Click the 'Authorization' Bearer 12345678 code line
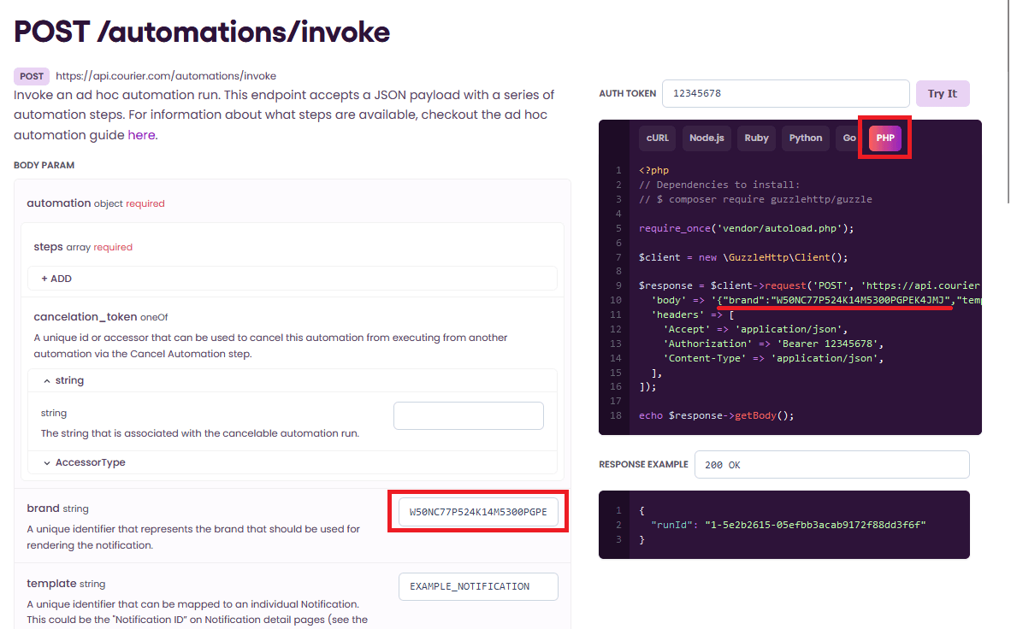 (x=773, y=344)
